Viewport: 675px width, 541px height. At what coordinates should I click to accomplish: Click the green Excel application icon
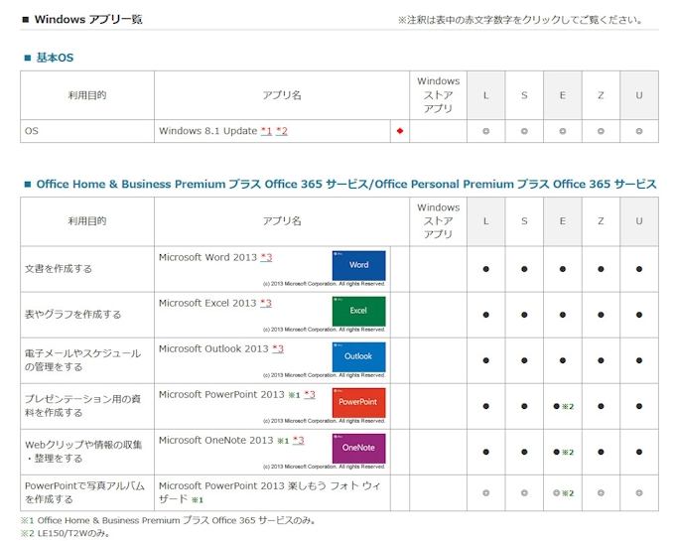[358, 311]
